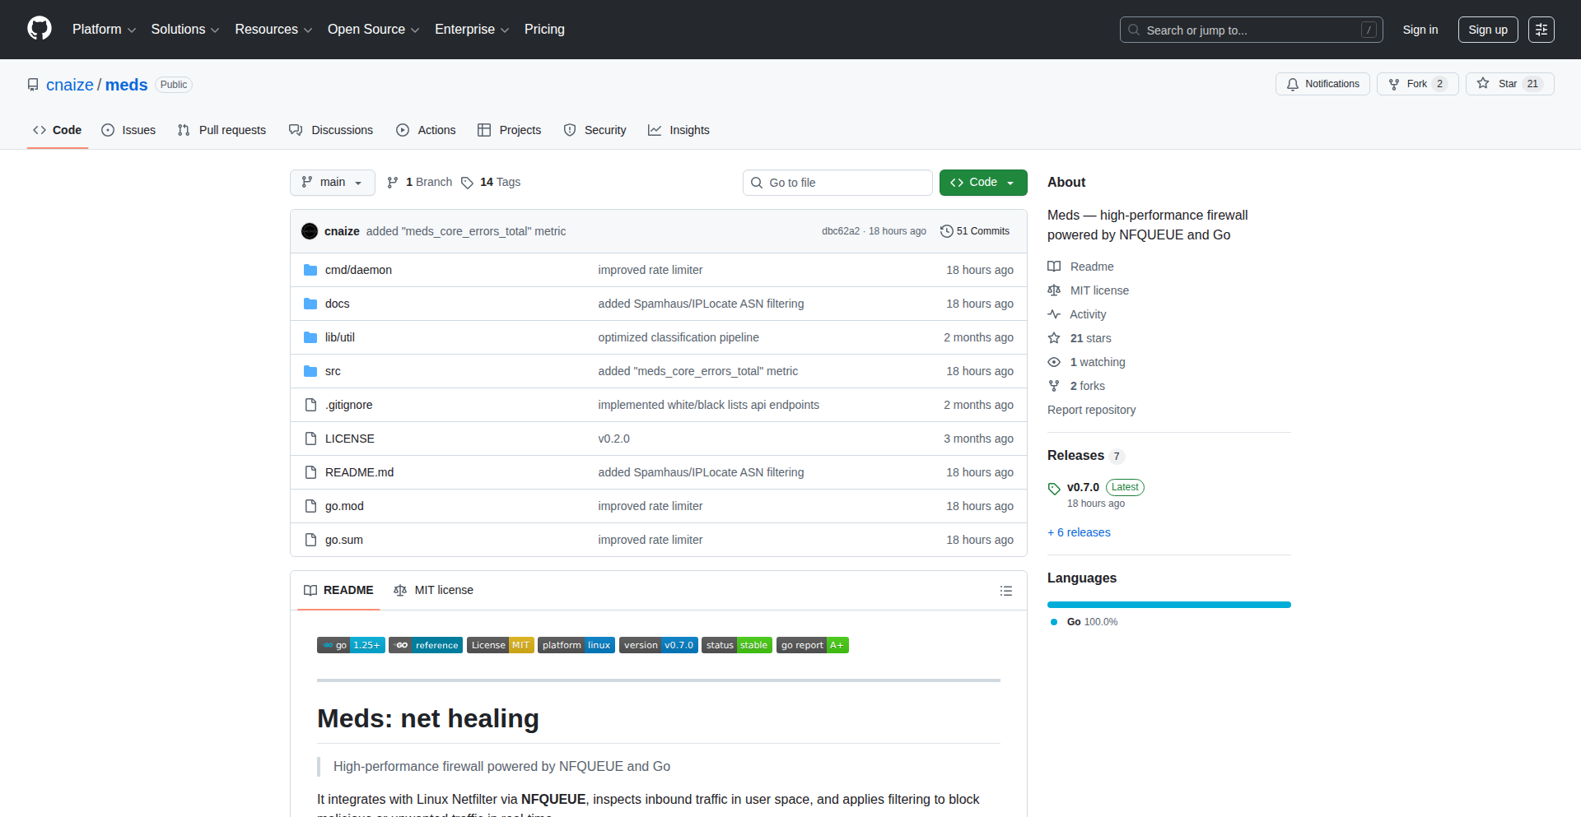Open the README outline list icon
This screenshot has width=1581, height=817.
point(1006,591)
